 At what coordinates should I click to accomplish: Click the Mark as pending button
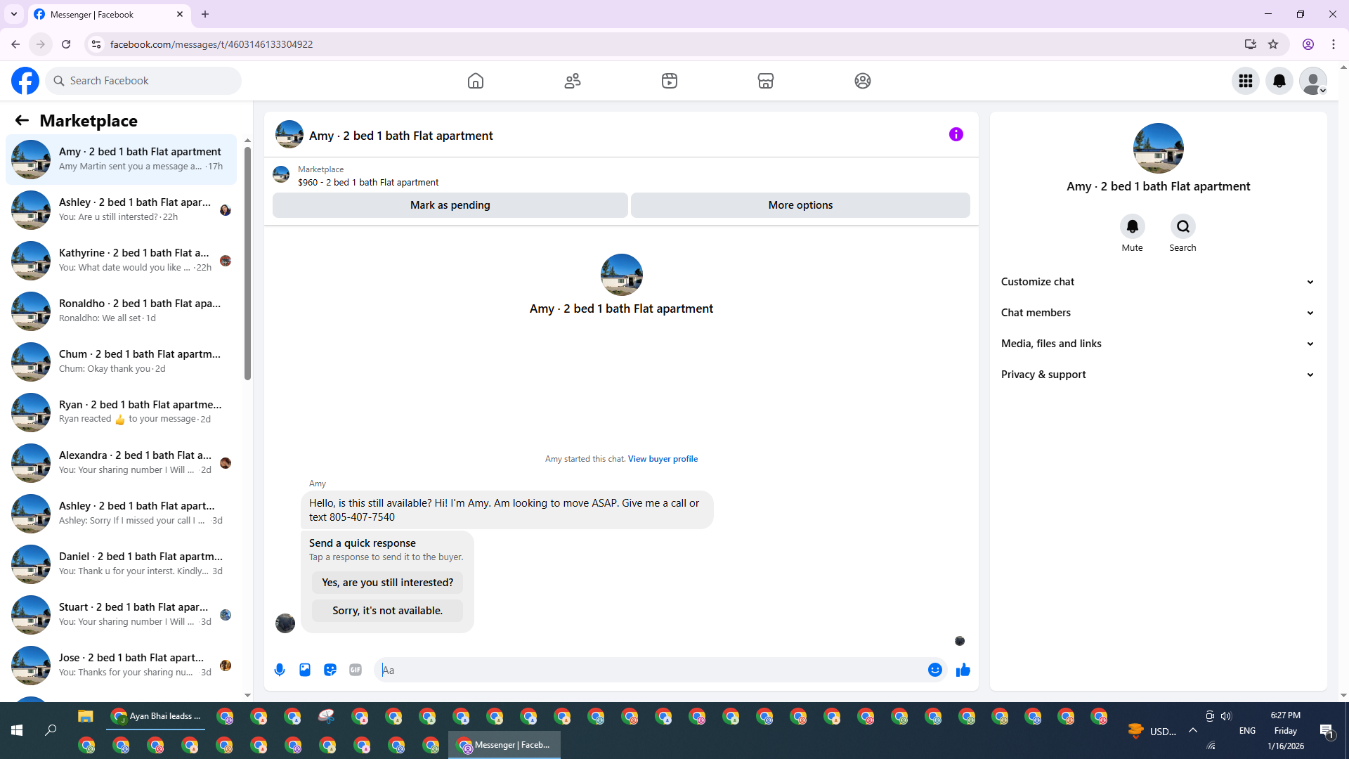point(450,205)
